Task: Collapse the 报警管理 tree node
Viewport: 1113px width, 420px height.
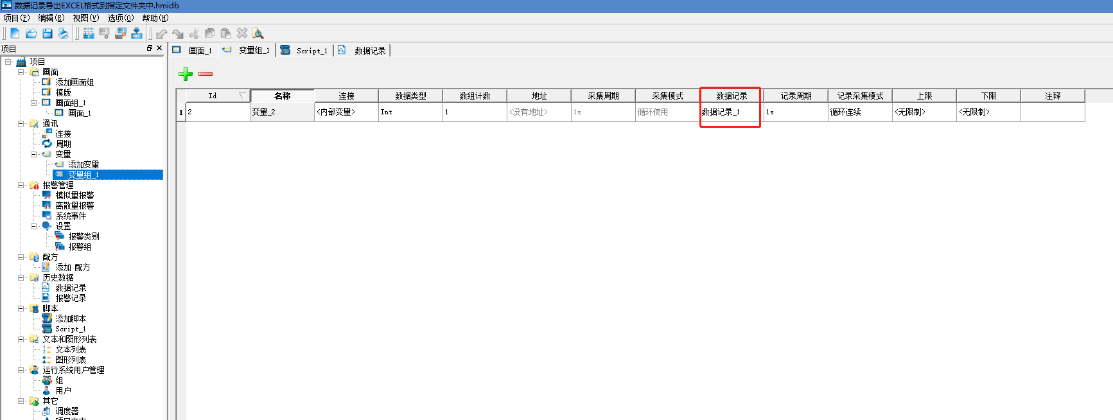Action: tap(21, 185)
